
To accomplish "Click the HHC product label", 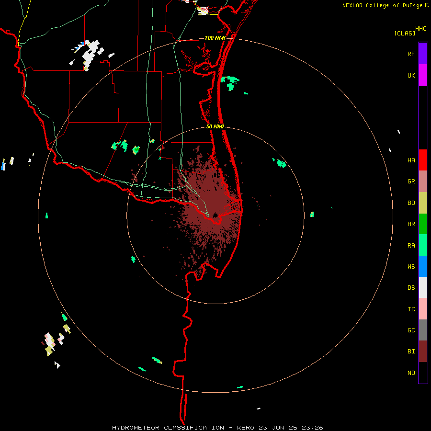I will click(x=420, y=29).
